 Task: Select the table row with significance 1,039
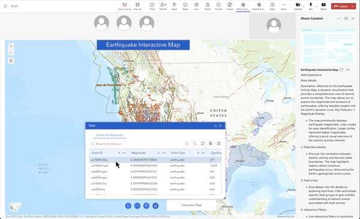point(155,166)
